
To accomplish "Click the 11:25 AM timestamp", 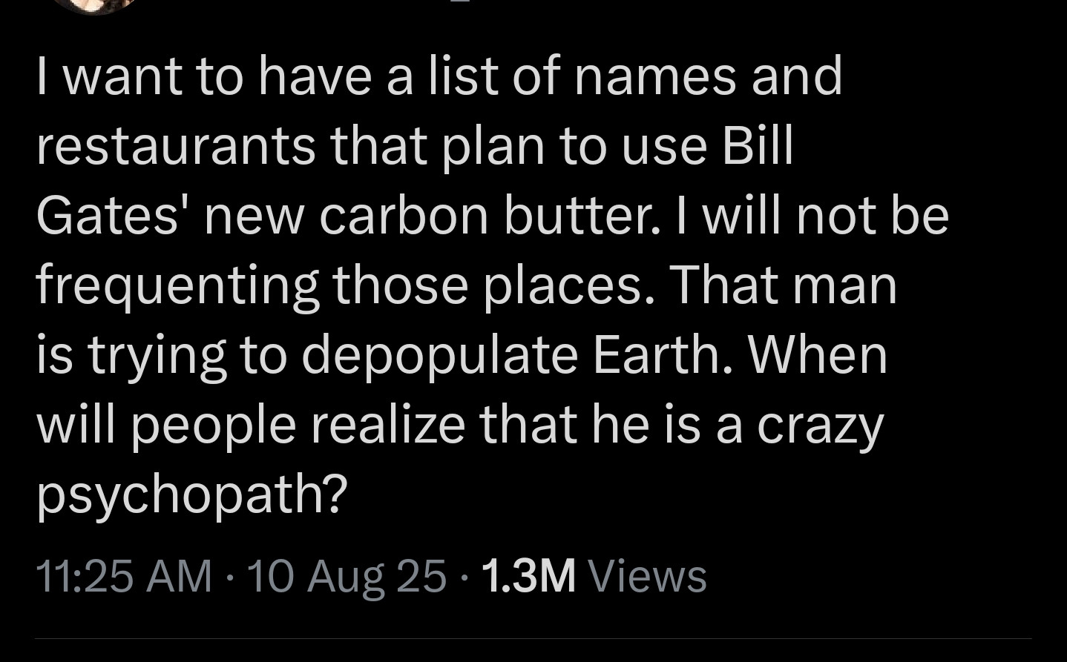I will (124, 576).
